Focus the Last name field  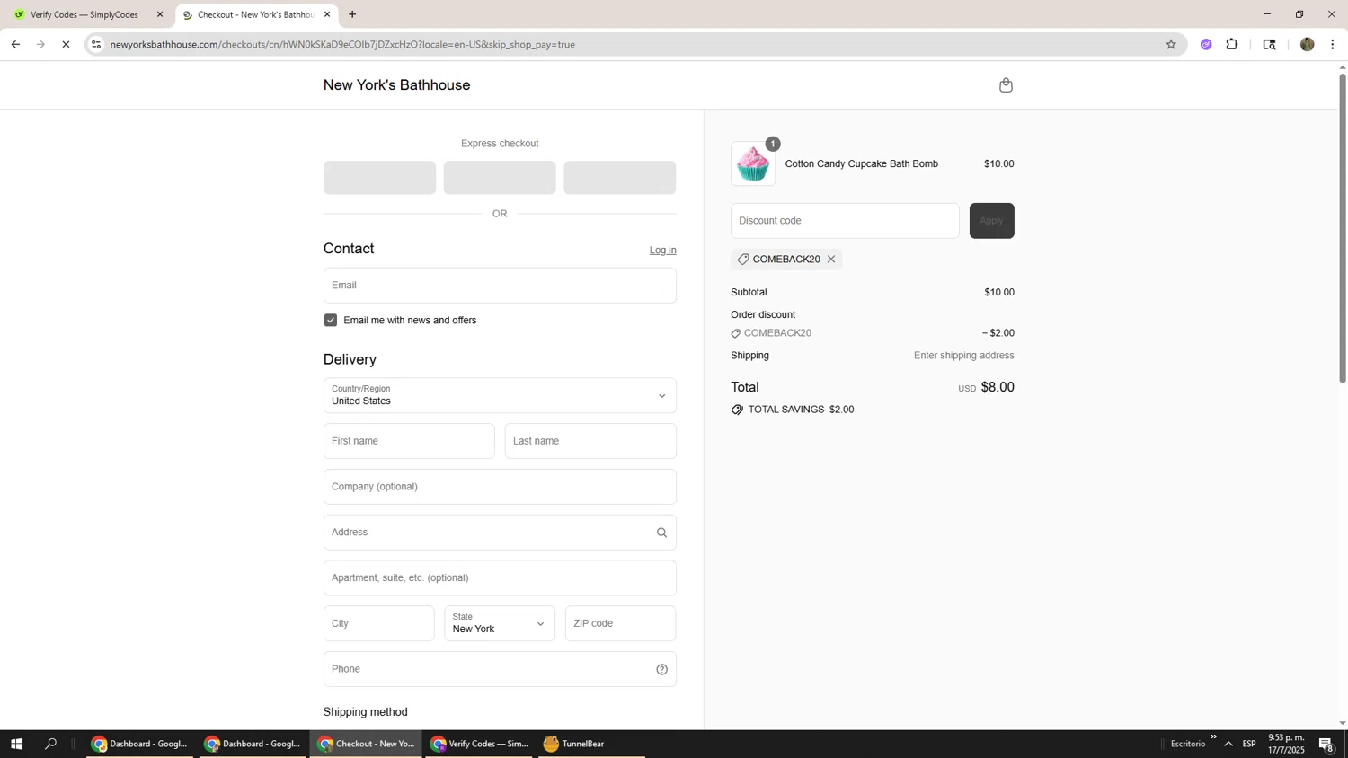point(590,441)
